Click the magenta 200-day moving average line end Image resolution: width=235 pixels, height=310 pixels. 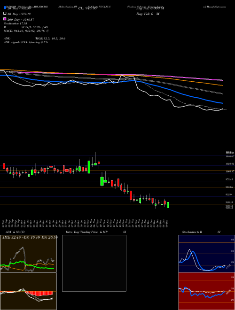[222, 80]
